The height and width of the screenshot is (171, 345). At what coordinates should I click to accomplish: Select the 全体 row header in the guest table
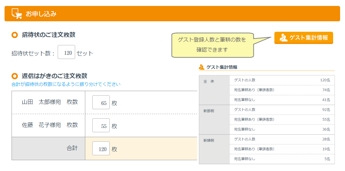coord(209,81)
